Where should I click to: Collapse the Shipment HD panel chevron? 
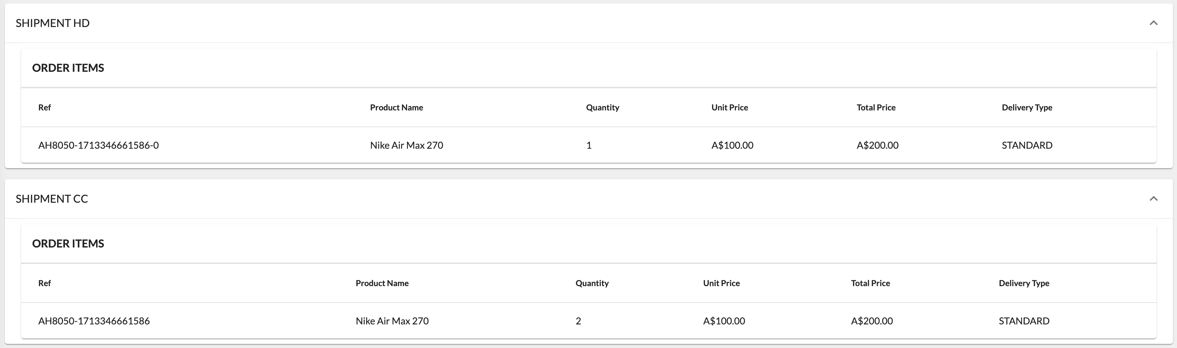click(1153, 23)
